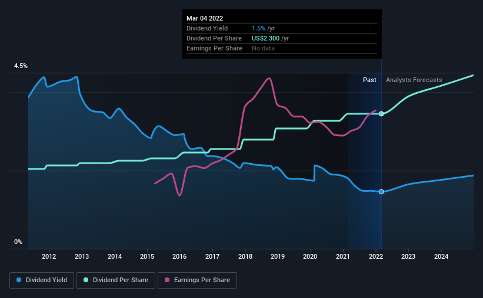Pick the 2020 year on the timeline axis
Image resolution: width=483 pixels, height=298 pixels.
click(311, 256)
